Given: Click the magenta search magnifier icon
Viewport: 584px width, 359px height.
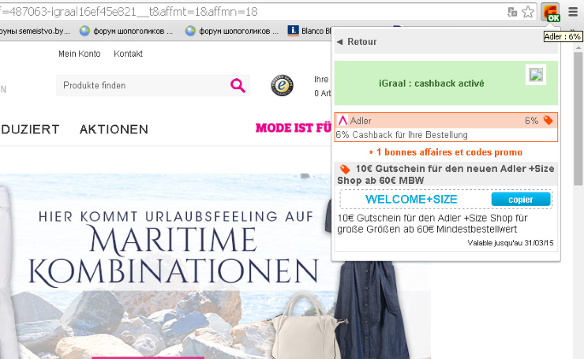Looking at the screenshot, I should (238, 85).
